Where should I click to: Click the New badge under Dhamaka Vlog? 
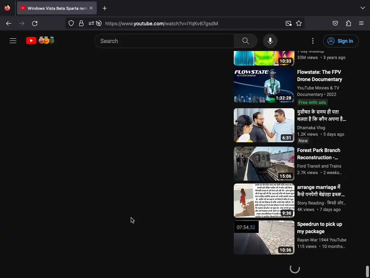click(303, 141)
